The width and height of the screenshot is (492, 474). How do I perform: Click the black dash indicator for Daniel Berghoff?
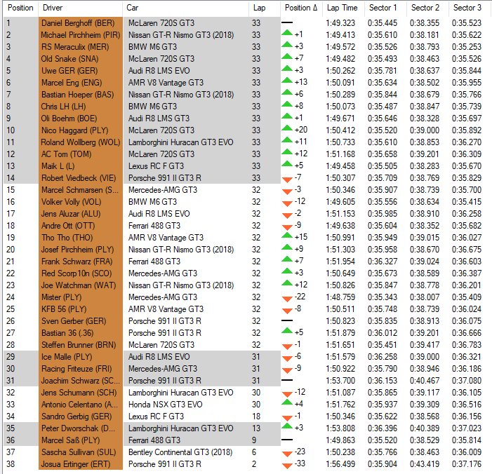pyautogui.click(x=287, y=22)
